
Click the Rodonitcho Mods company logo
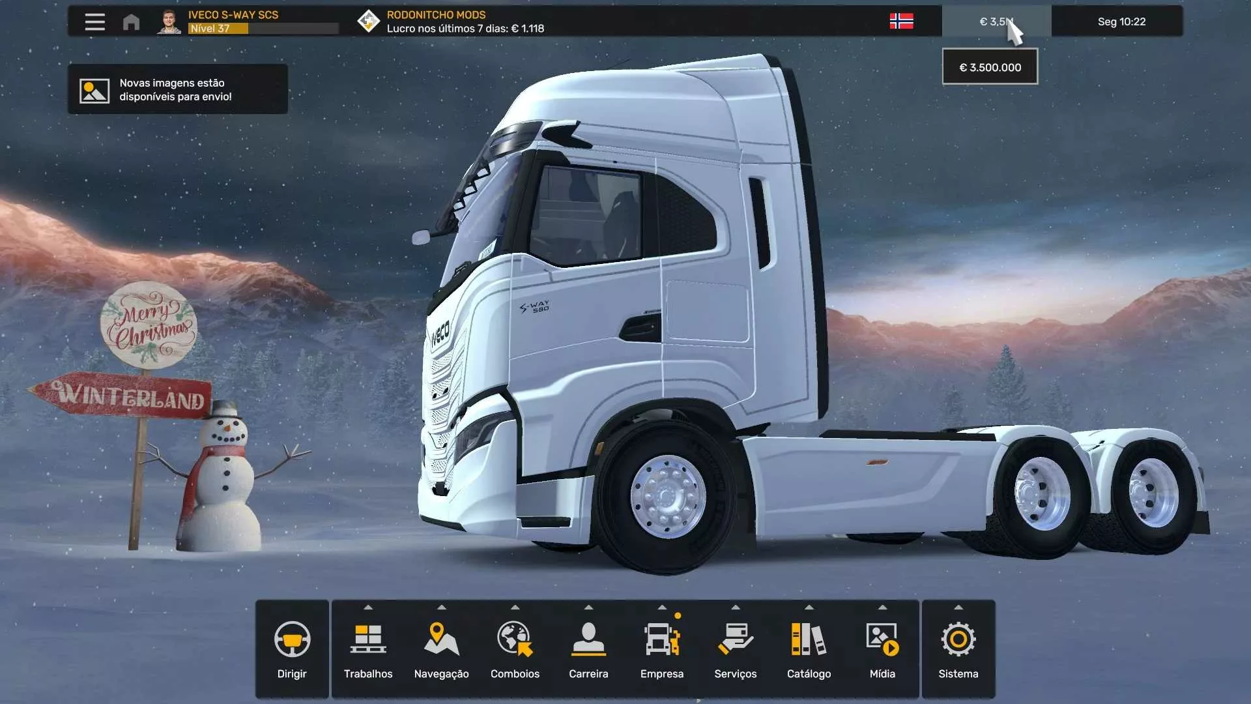tap(368, 21)
